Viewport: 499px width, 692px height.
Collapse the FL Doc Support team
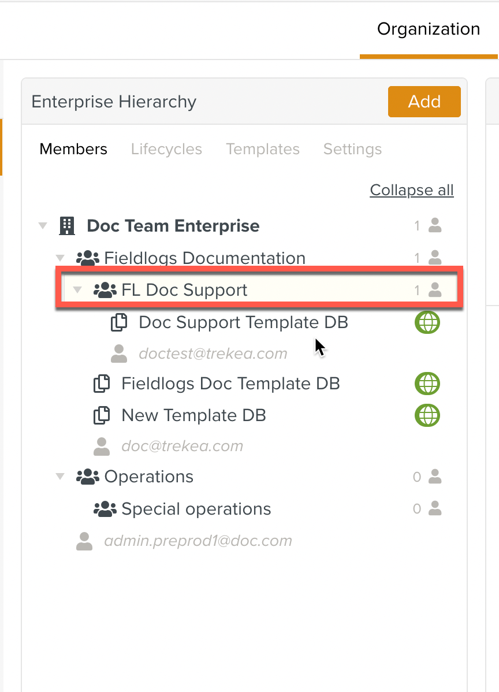(x=77, y=290)
